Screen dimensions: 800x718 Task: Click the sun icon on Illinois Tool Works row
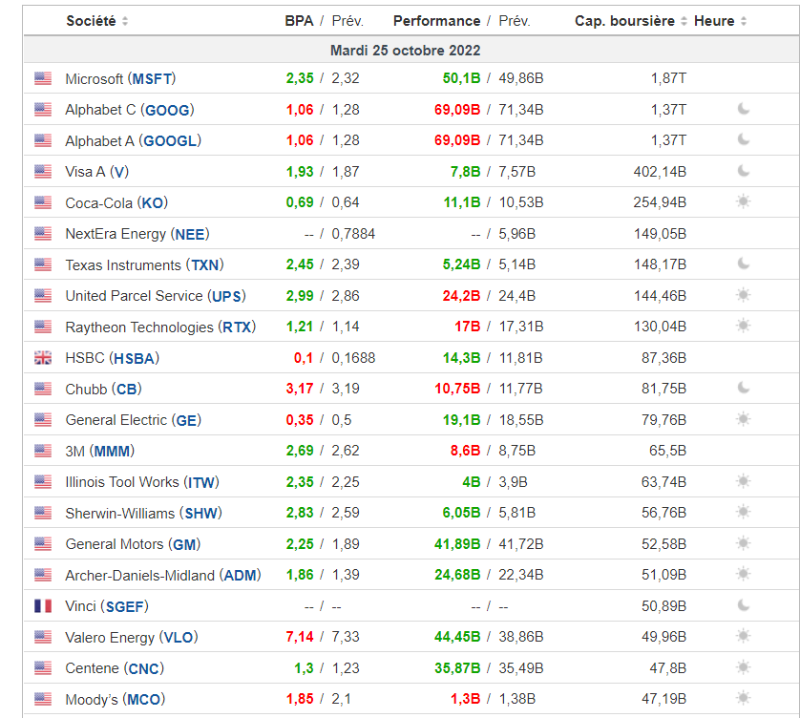[x=744, y=481]
